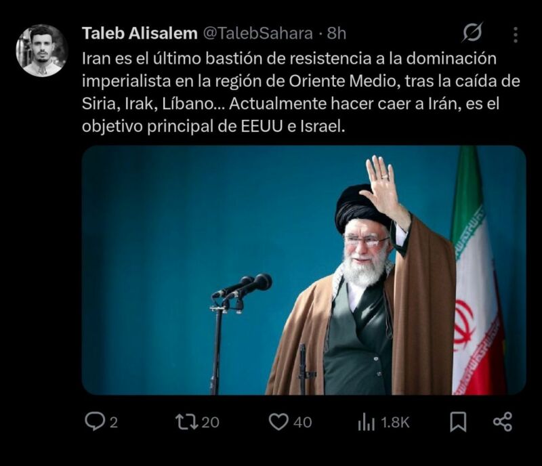
Task: Click the like count 40
Action: (x=302, y=423)
